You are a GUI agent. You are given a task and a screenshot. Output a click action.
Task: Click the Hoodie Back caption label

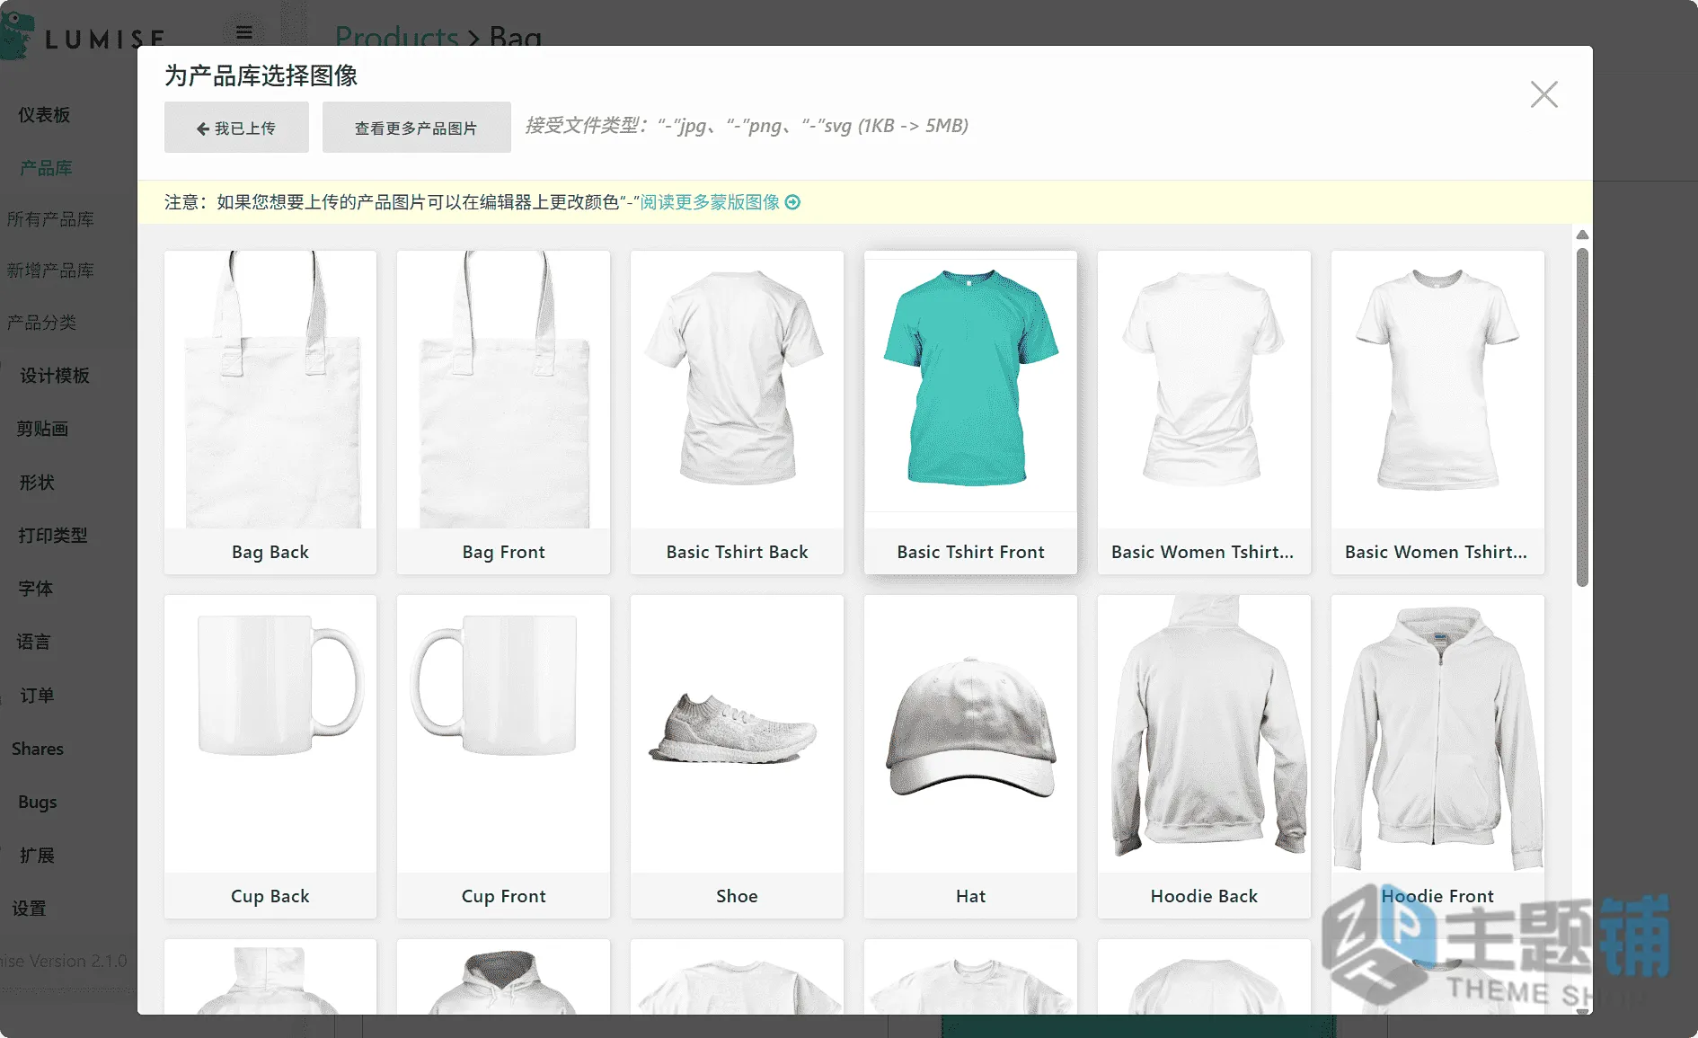tap(1204, 896)
